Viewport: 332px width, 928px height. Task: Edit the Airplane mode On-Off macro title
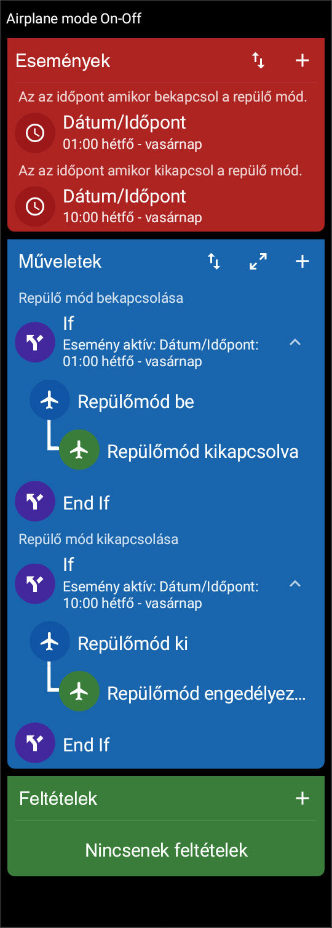[74, 18]
